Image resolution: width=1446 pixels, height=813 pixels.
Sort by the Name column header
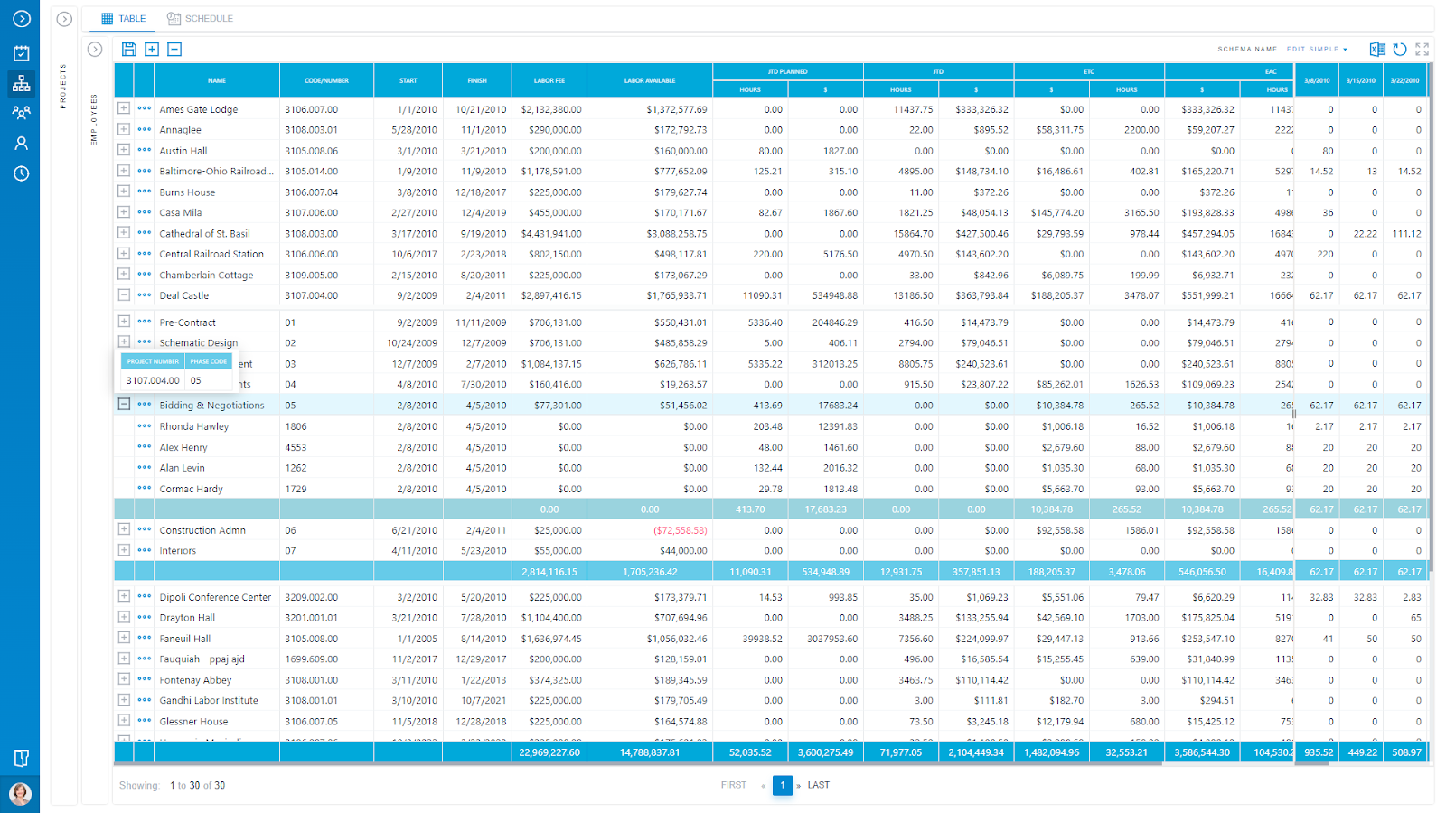pos(217,80)
